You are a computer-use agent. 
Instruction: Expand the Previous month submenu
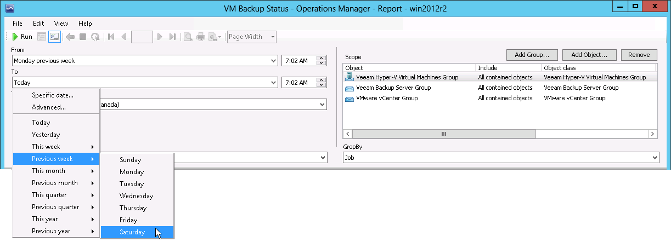(x=56, y=183)
